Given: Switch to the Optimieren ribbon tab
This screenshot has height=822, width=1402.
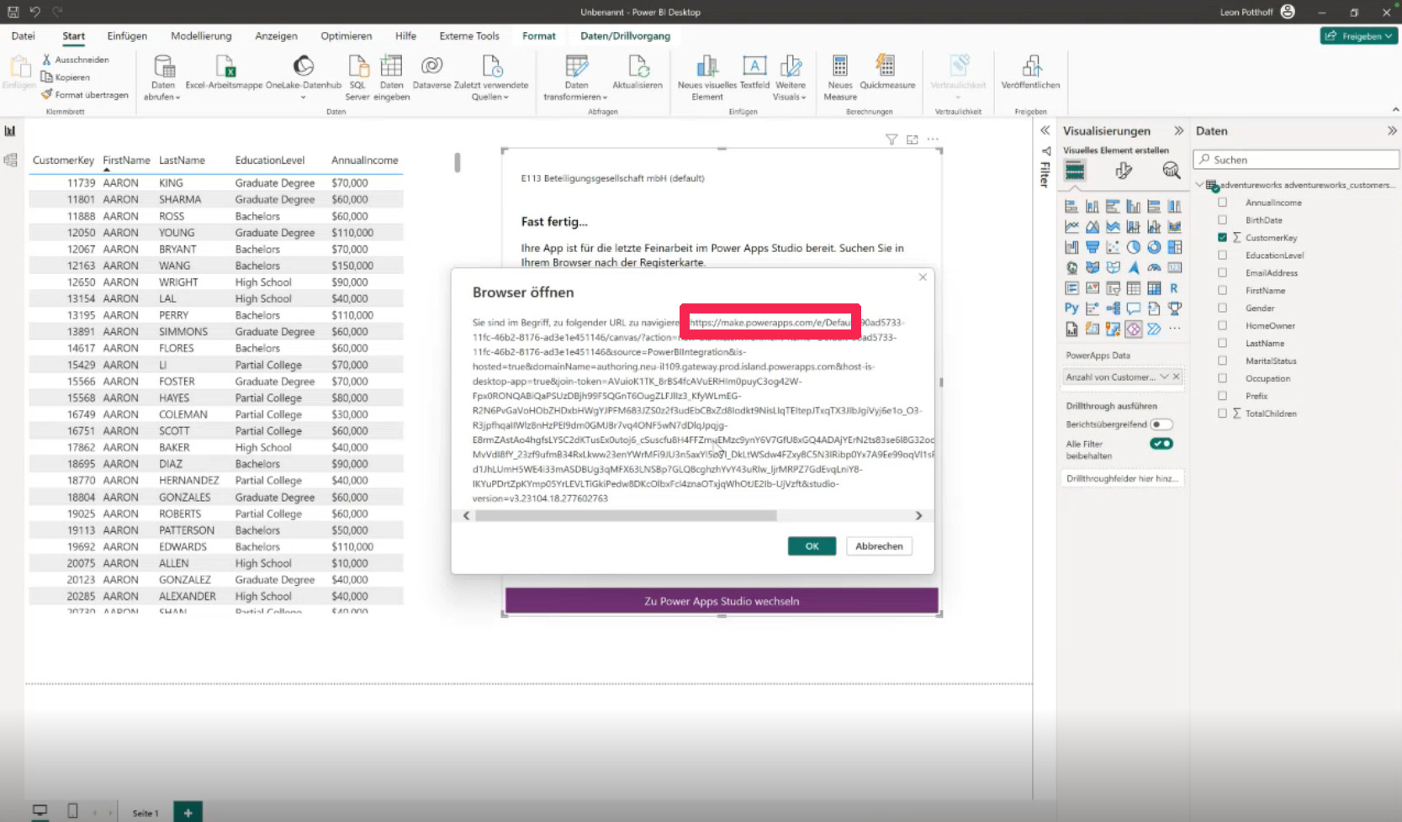Looking at the screenshot, I should coord(346,36).
